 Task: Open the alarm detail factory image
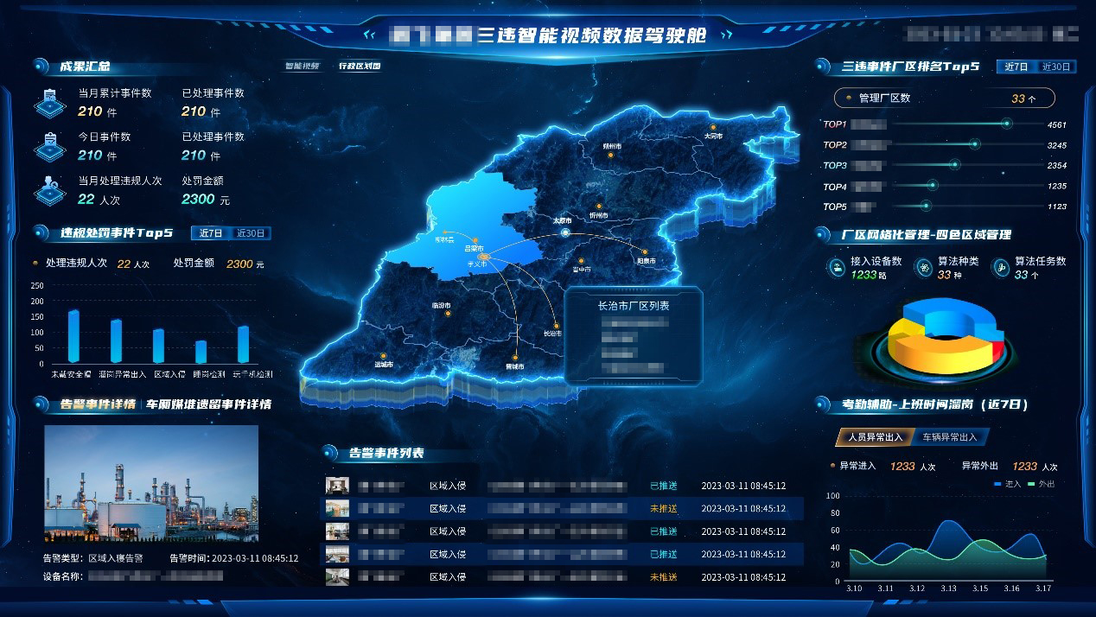click(151, 483)
